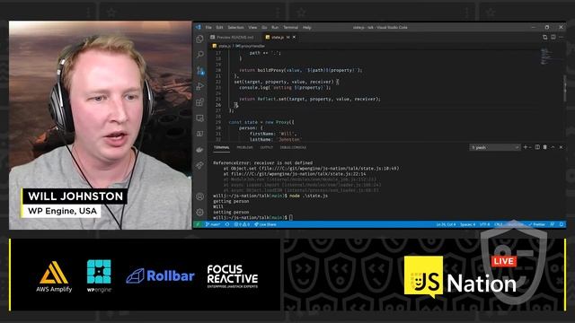
Task: Split the editor to the right
Action: (553, 37)
